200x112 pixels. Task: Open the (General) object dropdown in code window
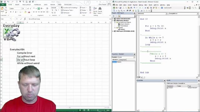tap(166, 14)
